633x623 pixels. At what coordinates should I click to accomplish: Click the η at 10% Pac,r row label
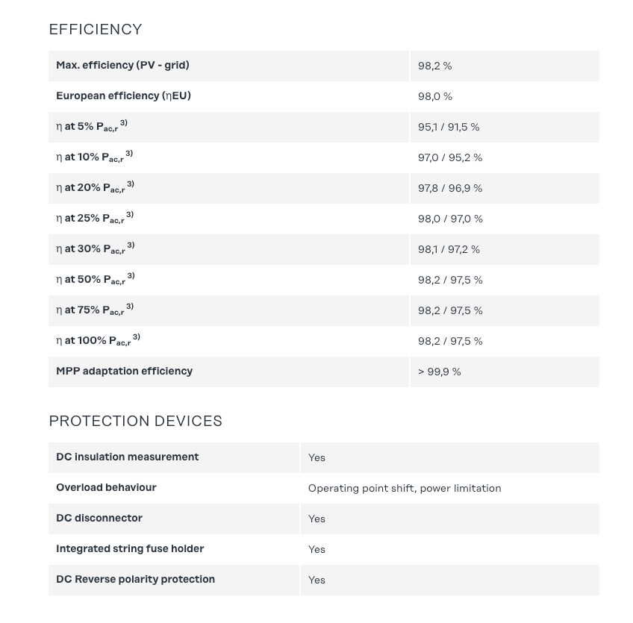94,157
